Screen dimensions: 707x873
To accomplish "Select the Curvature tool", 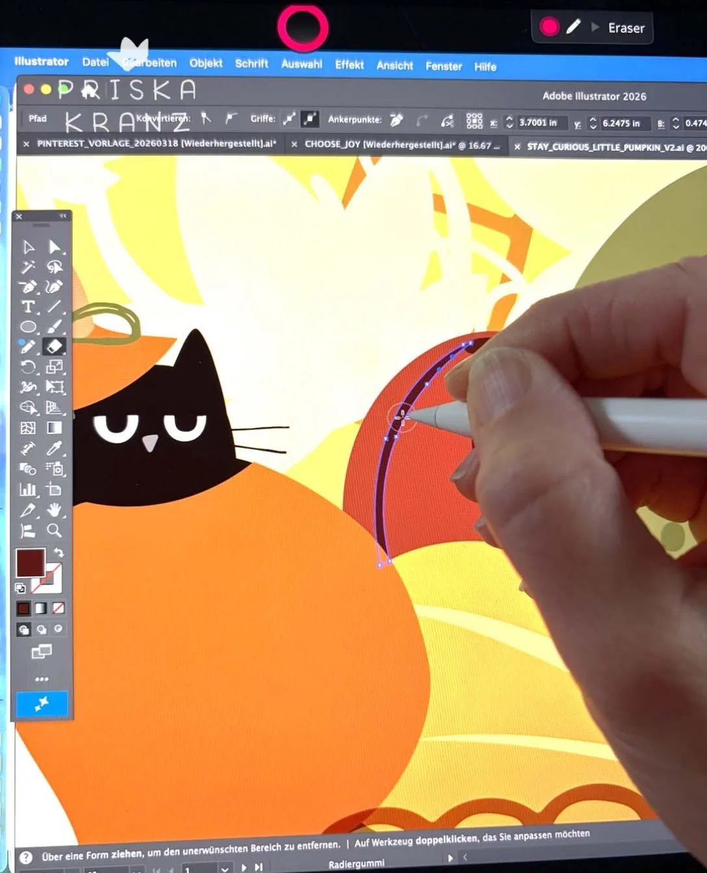I will click(x=55, y=286).
